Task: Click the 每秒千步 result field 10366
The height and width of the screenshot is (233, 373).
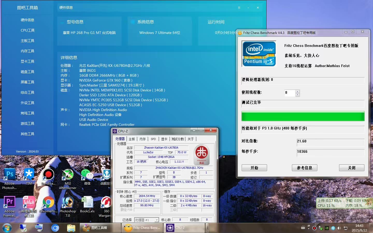Action: coord(331,153)
